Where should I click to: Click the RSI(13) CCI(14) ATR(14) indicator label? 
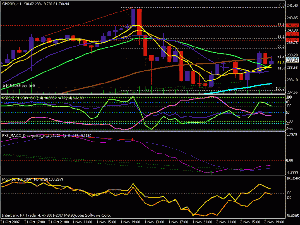(43, 98)
